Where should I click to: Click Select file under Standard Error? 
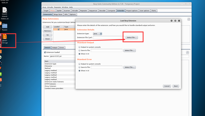coord(129,67)
